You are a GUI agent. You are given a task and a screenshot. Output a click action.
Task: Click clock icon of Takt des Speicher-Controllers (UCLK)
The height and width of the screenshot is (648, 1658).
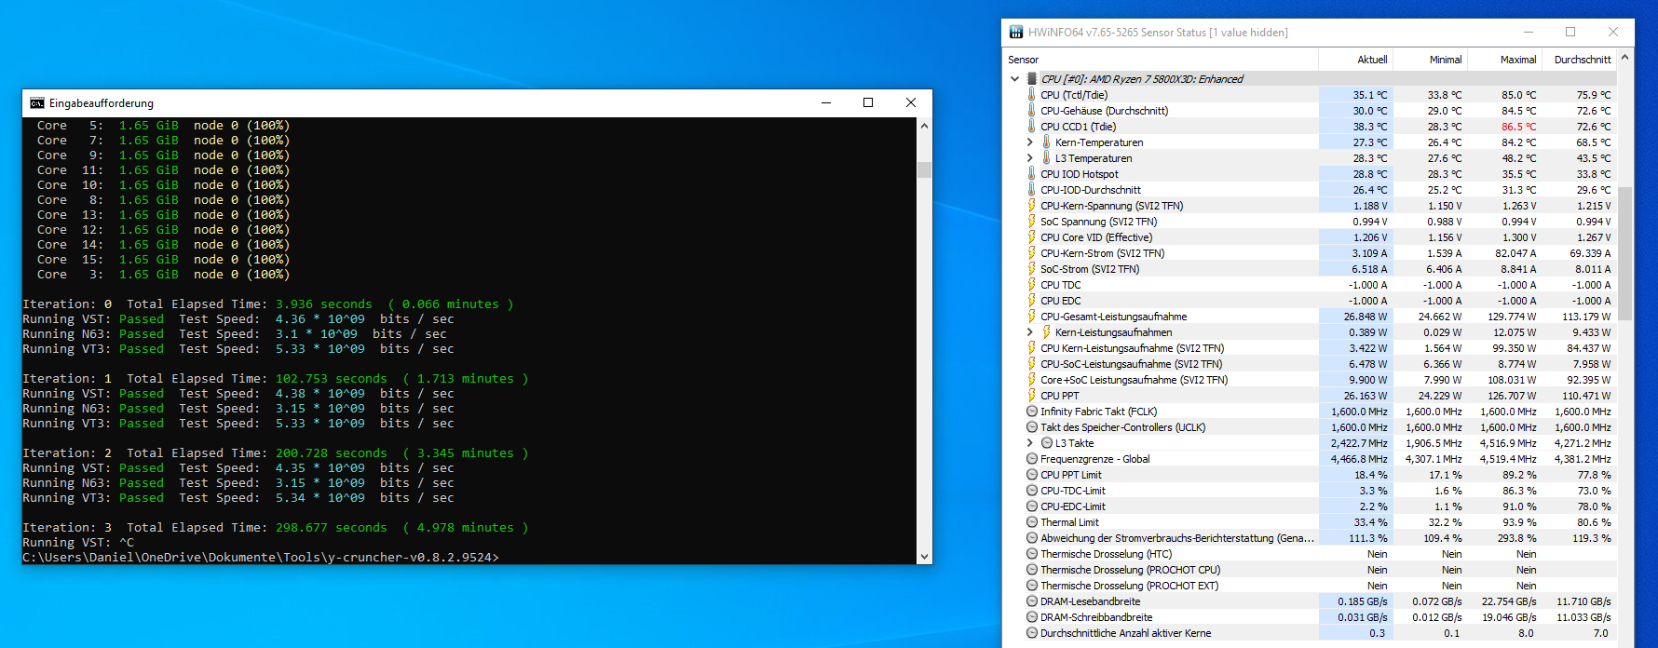coord(1032,427)
